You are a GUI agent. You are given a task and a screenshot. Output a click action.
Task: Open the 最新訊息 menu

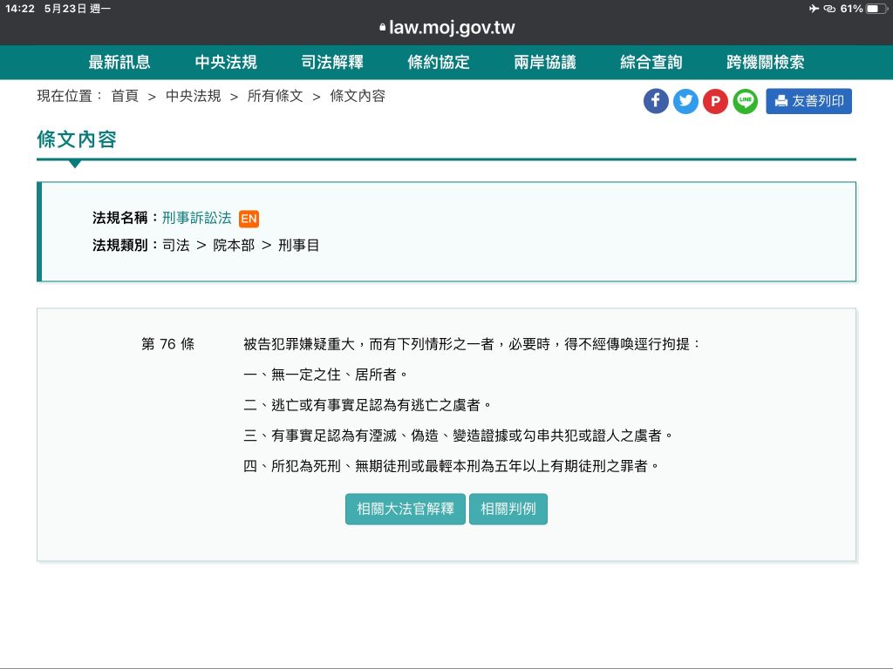coord(119,62)
